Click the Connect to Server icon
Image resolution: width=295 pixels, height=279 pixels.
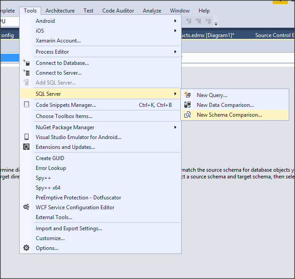(x=26, y=72)
